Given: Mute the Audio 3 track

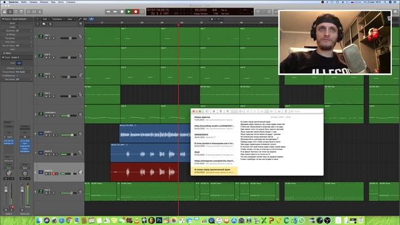Looking at the screenshot, I should click(46, 174).
